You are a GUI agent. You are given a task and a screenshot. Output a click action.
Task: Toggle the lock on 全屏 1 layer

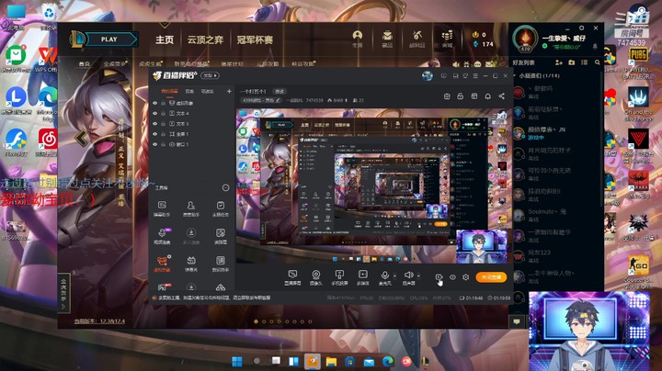(163, 134)
